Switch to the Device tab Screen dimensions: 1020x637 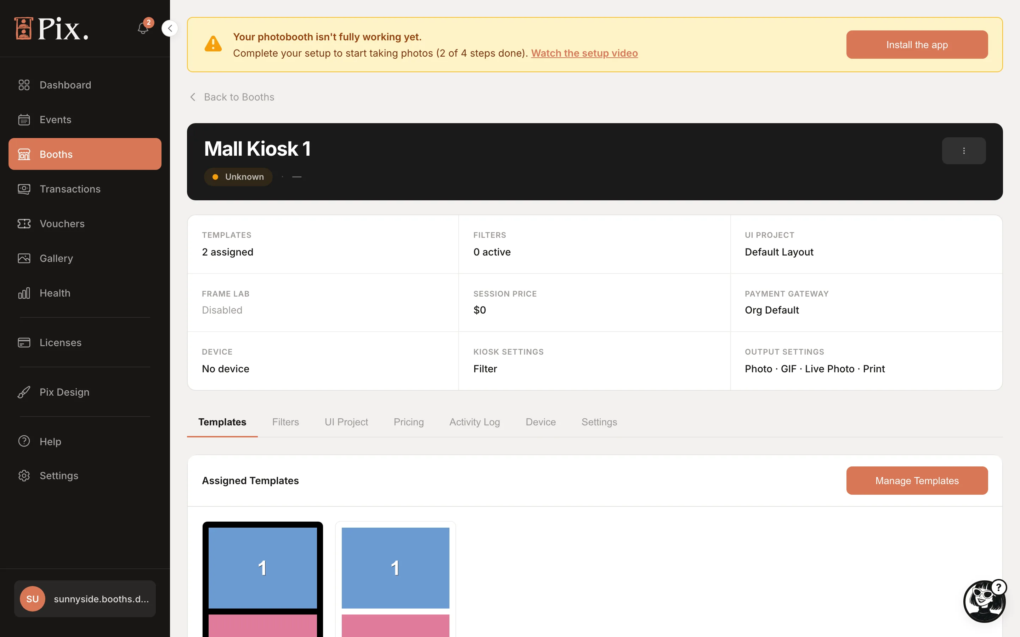point(540,422)
